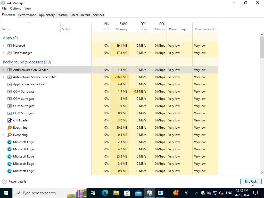Expand the Notepad process group

tap(3, 46)
